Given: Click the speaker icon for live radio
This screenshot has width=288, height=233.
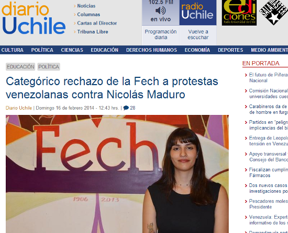Looking at the screenshot, I should coord(161,10).
